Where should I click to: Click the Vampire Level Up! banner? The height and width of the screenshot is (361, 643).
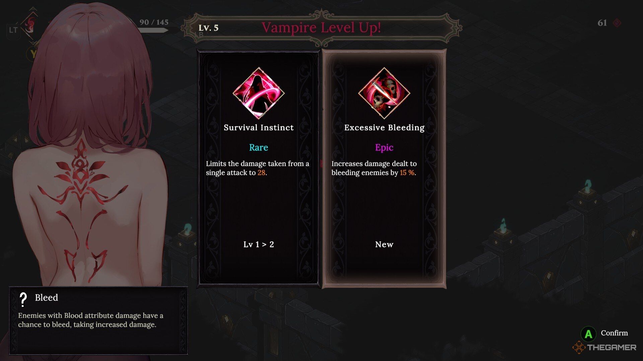(321, 27)
